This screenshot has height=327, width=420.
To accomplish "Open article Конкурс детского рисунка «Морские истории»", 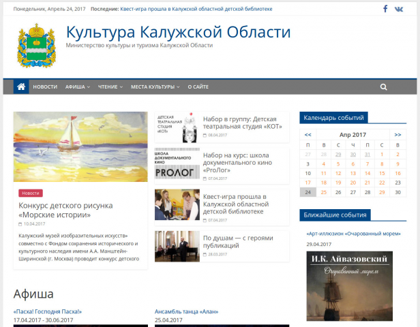I will pos(65,210).
